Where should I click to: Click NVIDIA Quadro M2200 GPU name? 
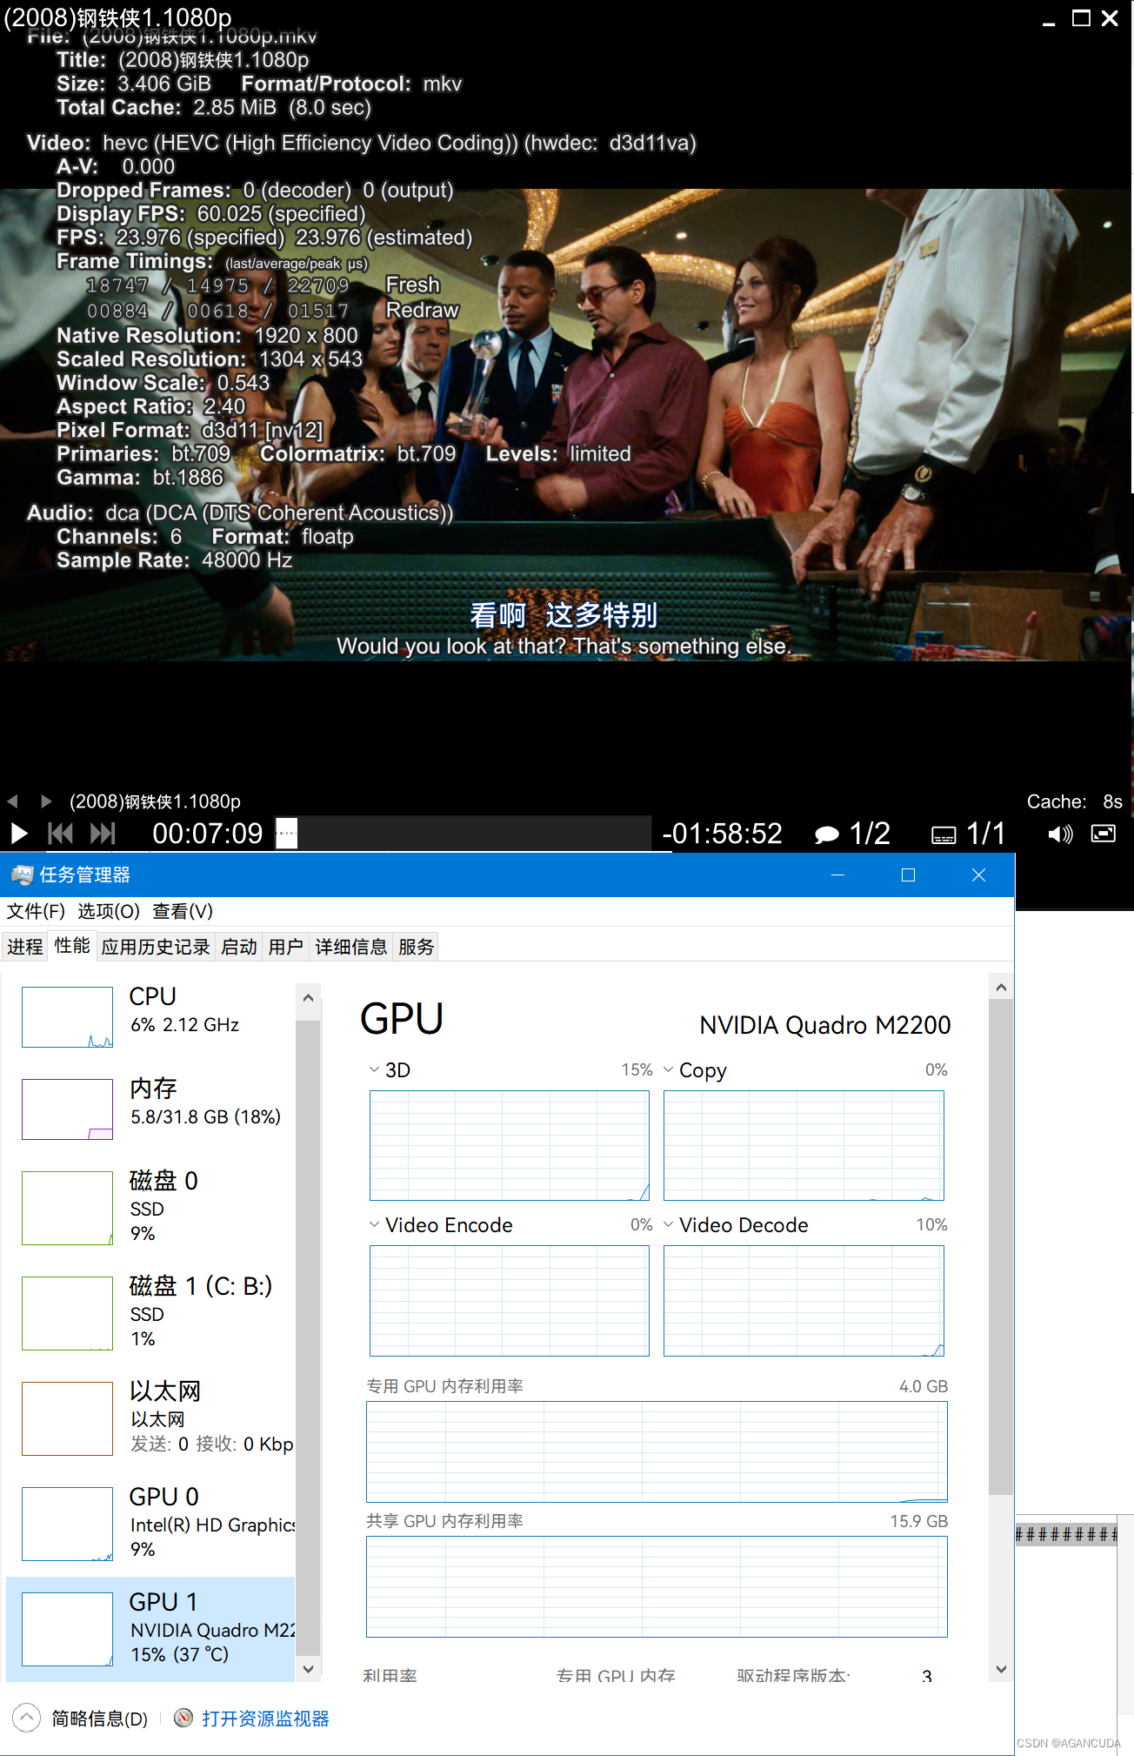pyautogui.click(x=825, y=1024)
